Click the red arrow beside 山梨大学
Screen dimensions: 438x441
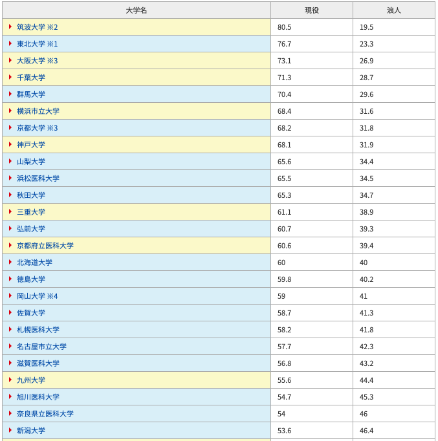tap(10, 161)
